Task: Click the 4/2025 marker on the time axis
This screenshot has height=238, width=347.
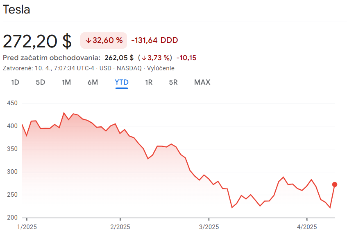Action: click(x=307, y=227)
